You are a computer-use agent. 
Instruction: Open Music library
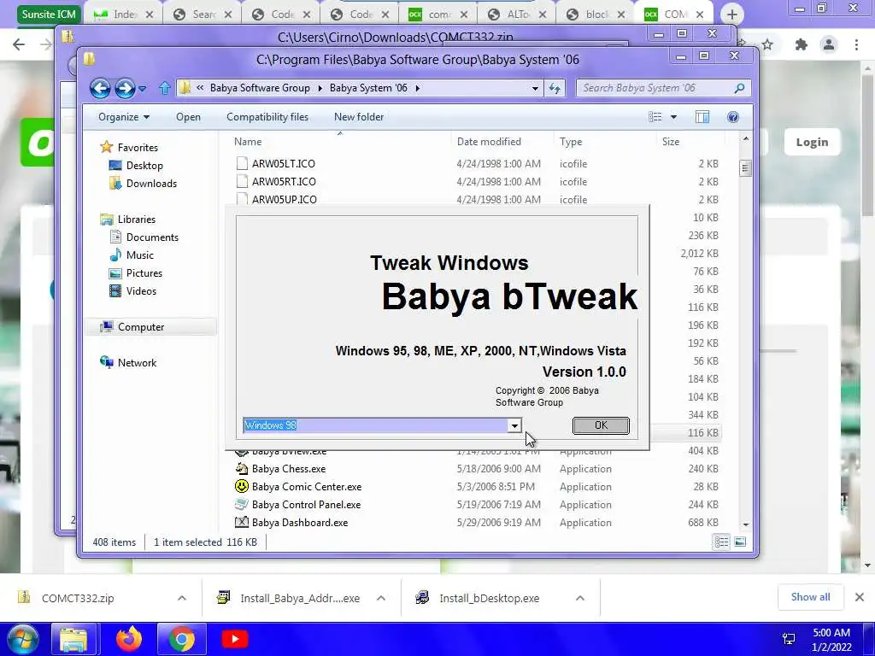coord(139,255)
